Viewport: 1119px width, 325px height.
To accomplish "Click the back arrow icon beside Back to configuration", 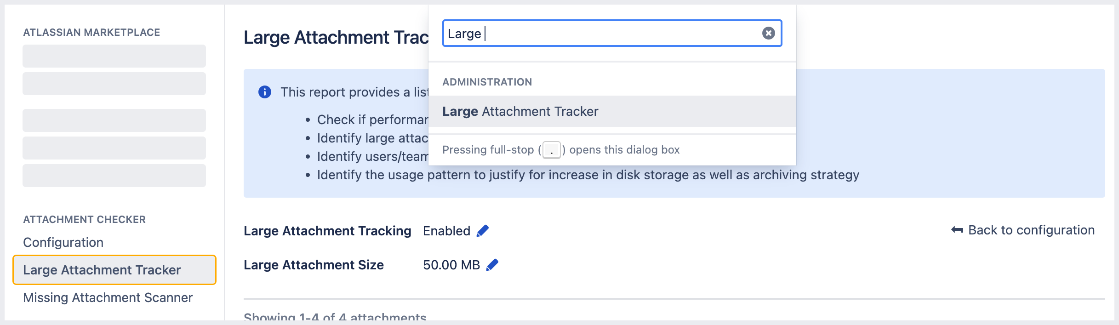I will [x=957, y=230].
